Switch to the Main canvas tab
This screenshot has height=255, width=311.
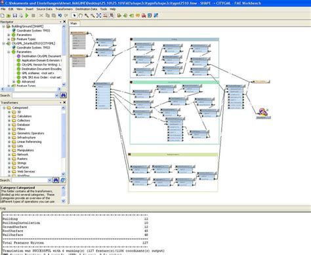tap(74, 24)
